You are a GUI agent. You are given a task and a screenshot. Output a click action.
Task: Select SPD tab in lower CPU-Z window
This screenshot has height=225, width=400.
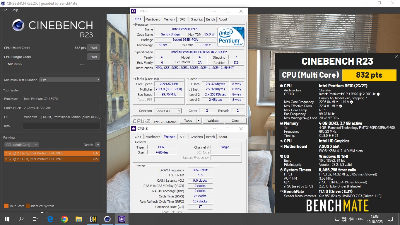pyautogui.click(x=183, y=137)
